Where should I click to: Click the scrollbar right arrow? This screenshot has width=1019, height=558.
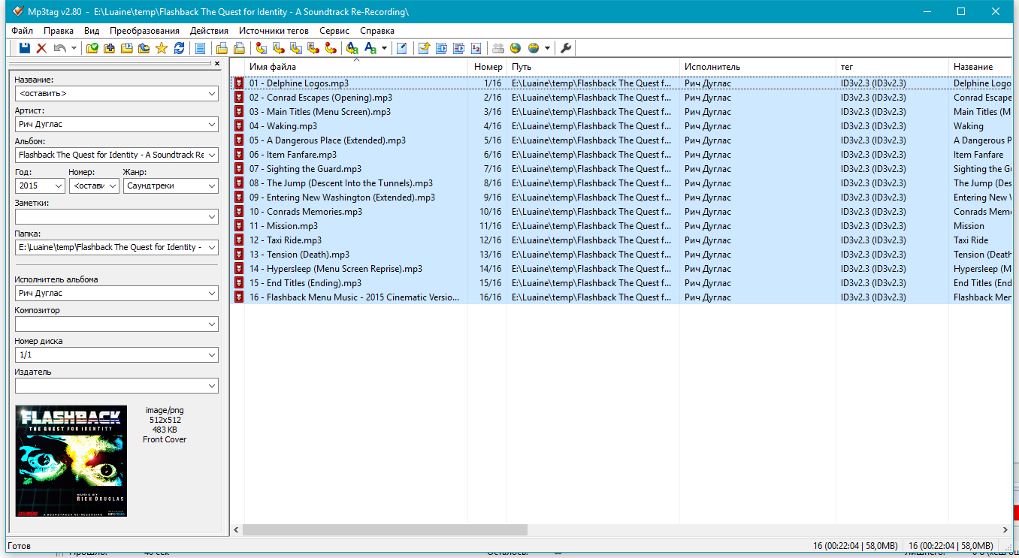click(1005, 529)
